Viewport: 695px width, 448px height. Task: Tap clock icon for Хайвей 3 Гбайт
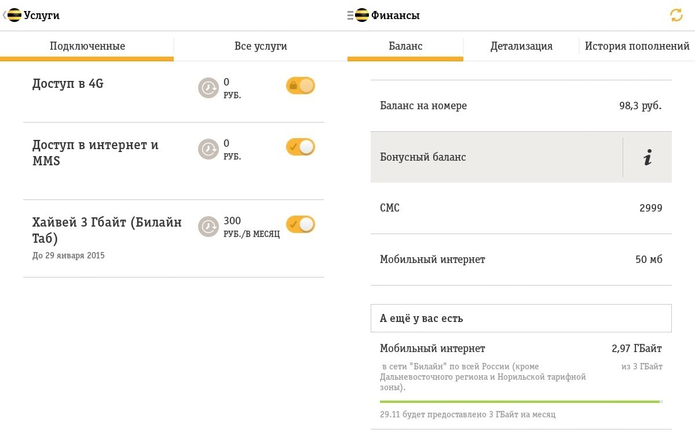pos(209,227)
